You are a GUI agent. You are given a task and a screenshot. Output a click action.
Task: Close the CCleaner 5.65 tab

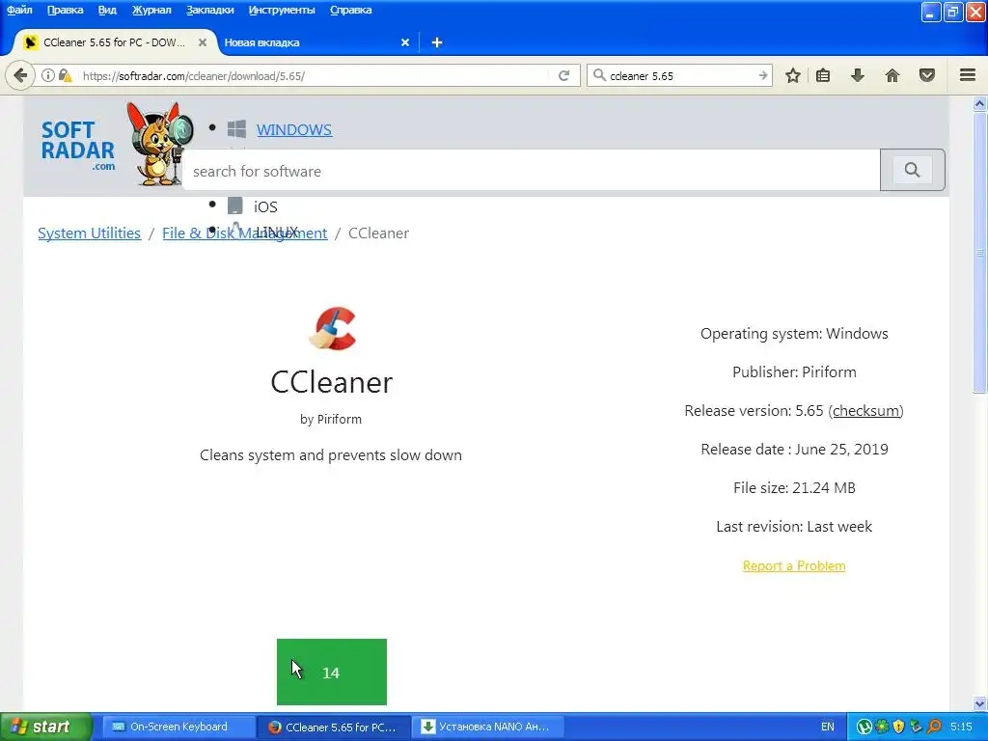click(x=203, y=42)
